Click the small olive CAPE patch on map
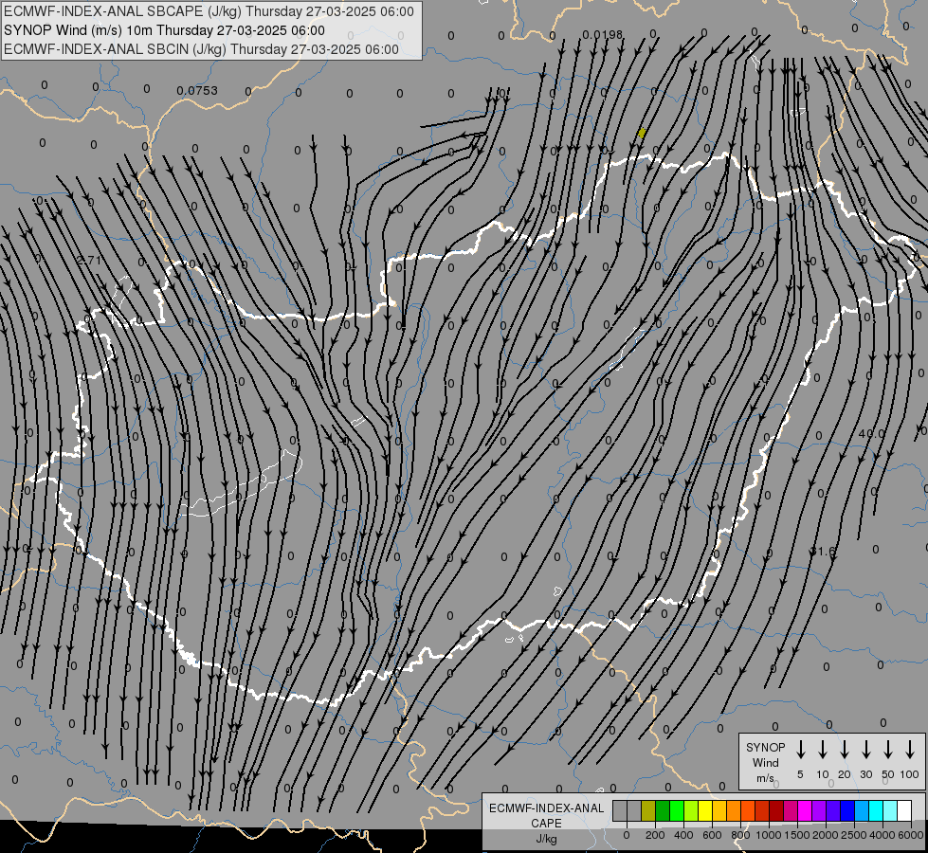This screenshot has width=928, height=853. [x=642, y=133]
